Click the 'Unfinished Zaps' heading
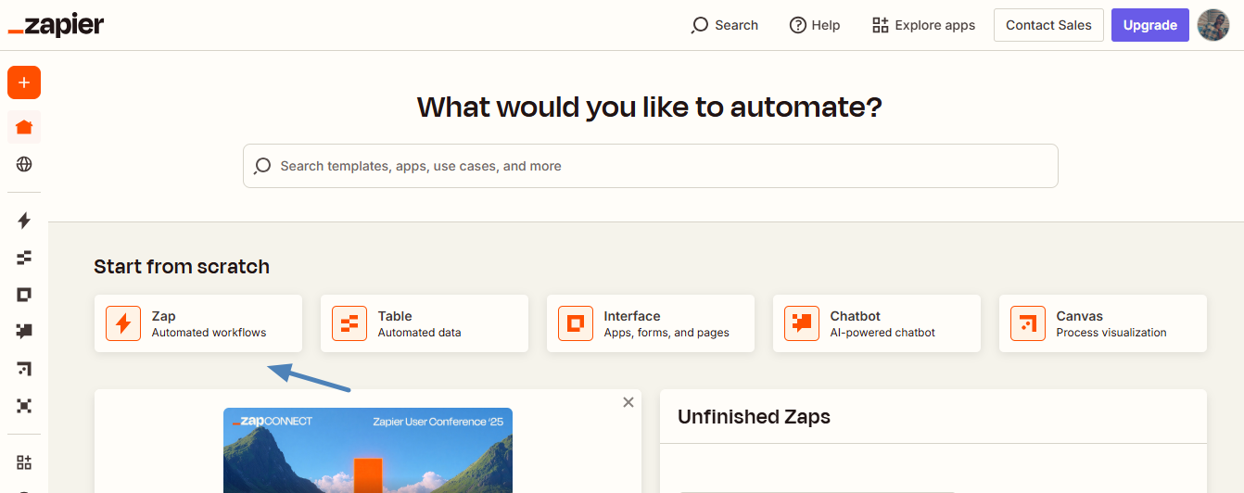The image size is (1244, 493). pos(754,417)
